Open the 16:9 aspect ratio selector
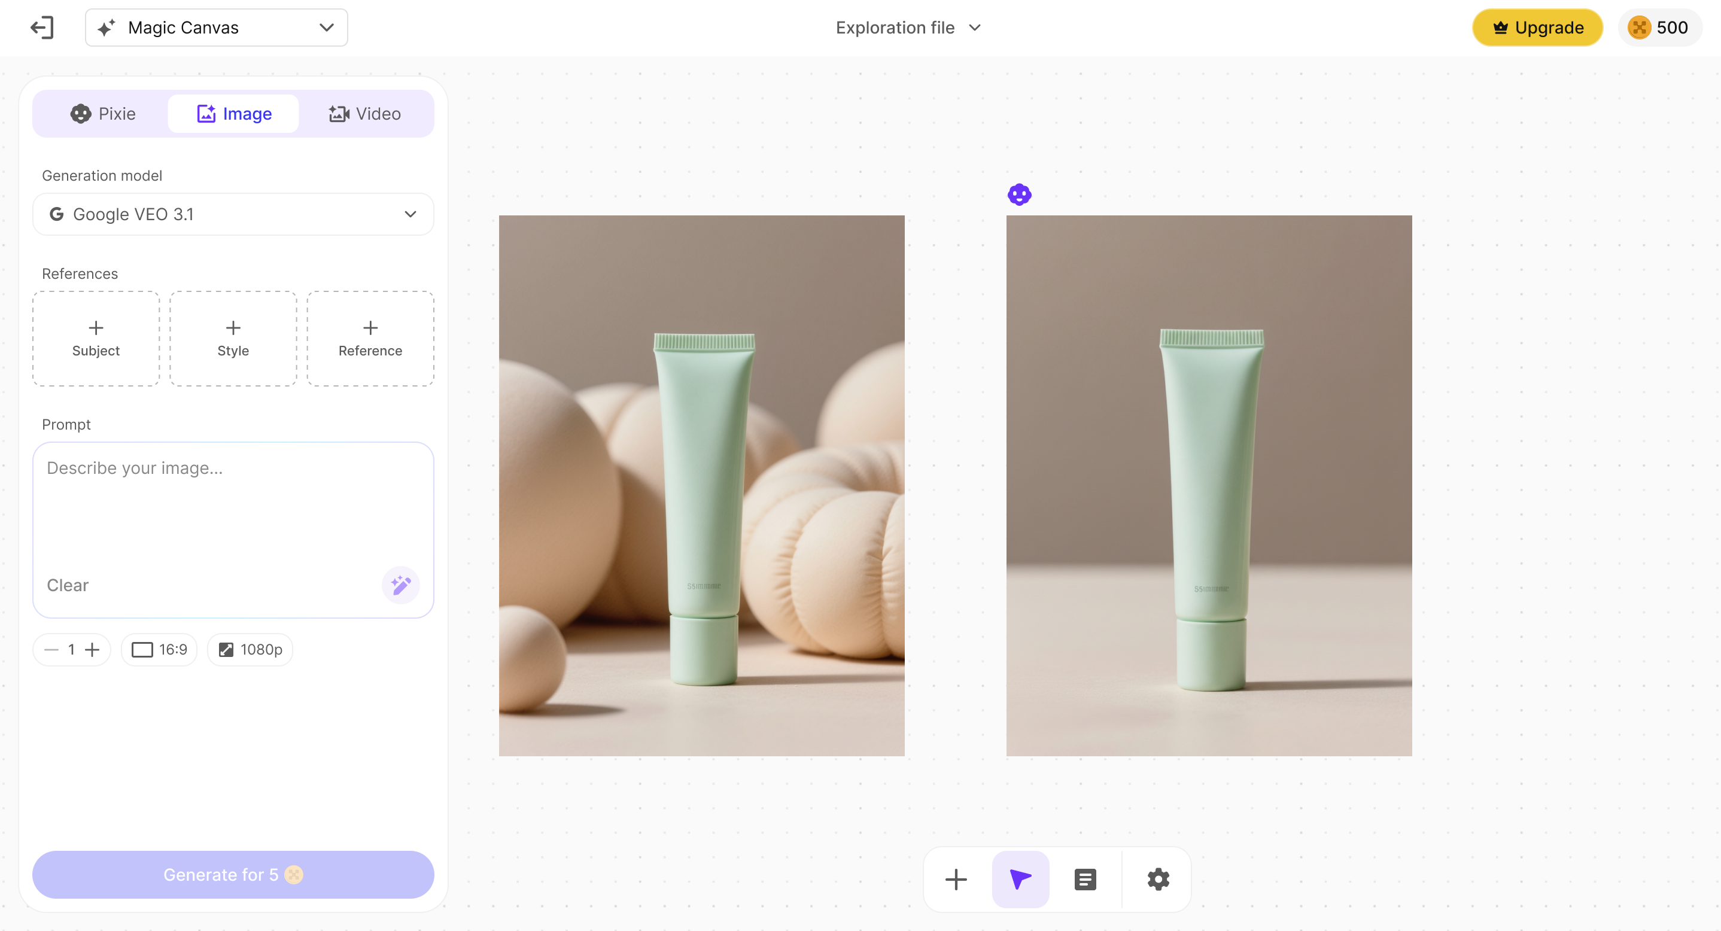The image size is (1721, 931). tap(159, 650)
